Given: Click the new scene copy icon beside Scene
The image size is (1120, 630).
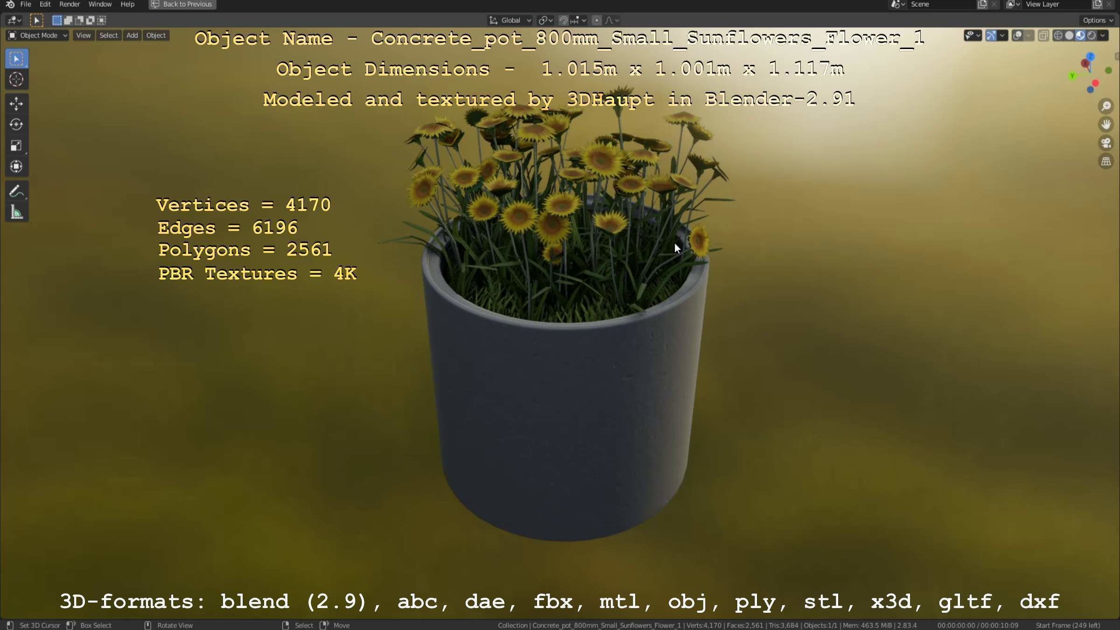Looking at the screenshot, I should pos(982,4).
